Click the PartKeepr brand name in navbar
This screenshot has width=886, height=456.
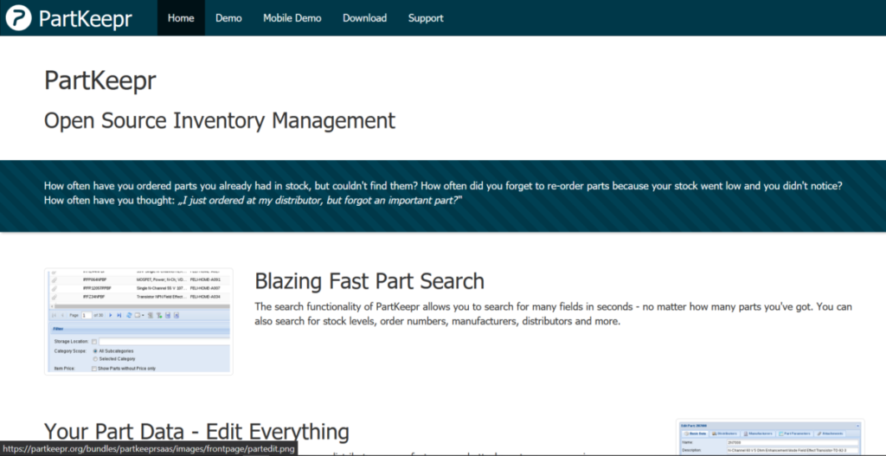pyautogui.click(x=86, y=18)
